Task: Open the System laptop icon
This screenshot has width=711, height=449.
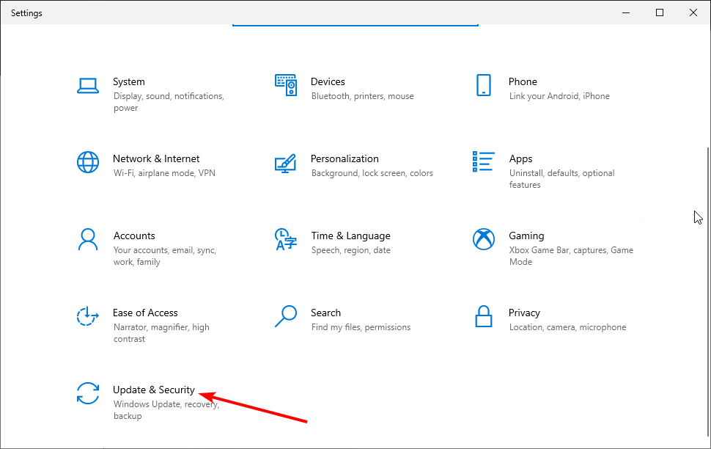Action: [88, 85]
